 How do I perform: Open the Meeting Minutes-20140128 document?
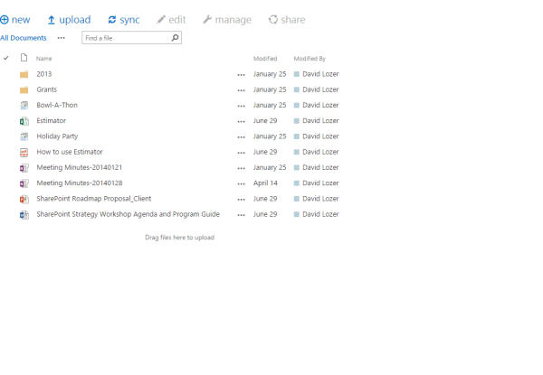tap(79, 183)
